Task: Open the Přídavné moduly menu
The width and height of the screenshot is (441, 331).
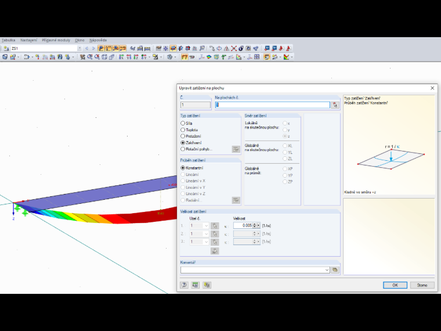Action: (x=56, y=40)
